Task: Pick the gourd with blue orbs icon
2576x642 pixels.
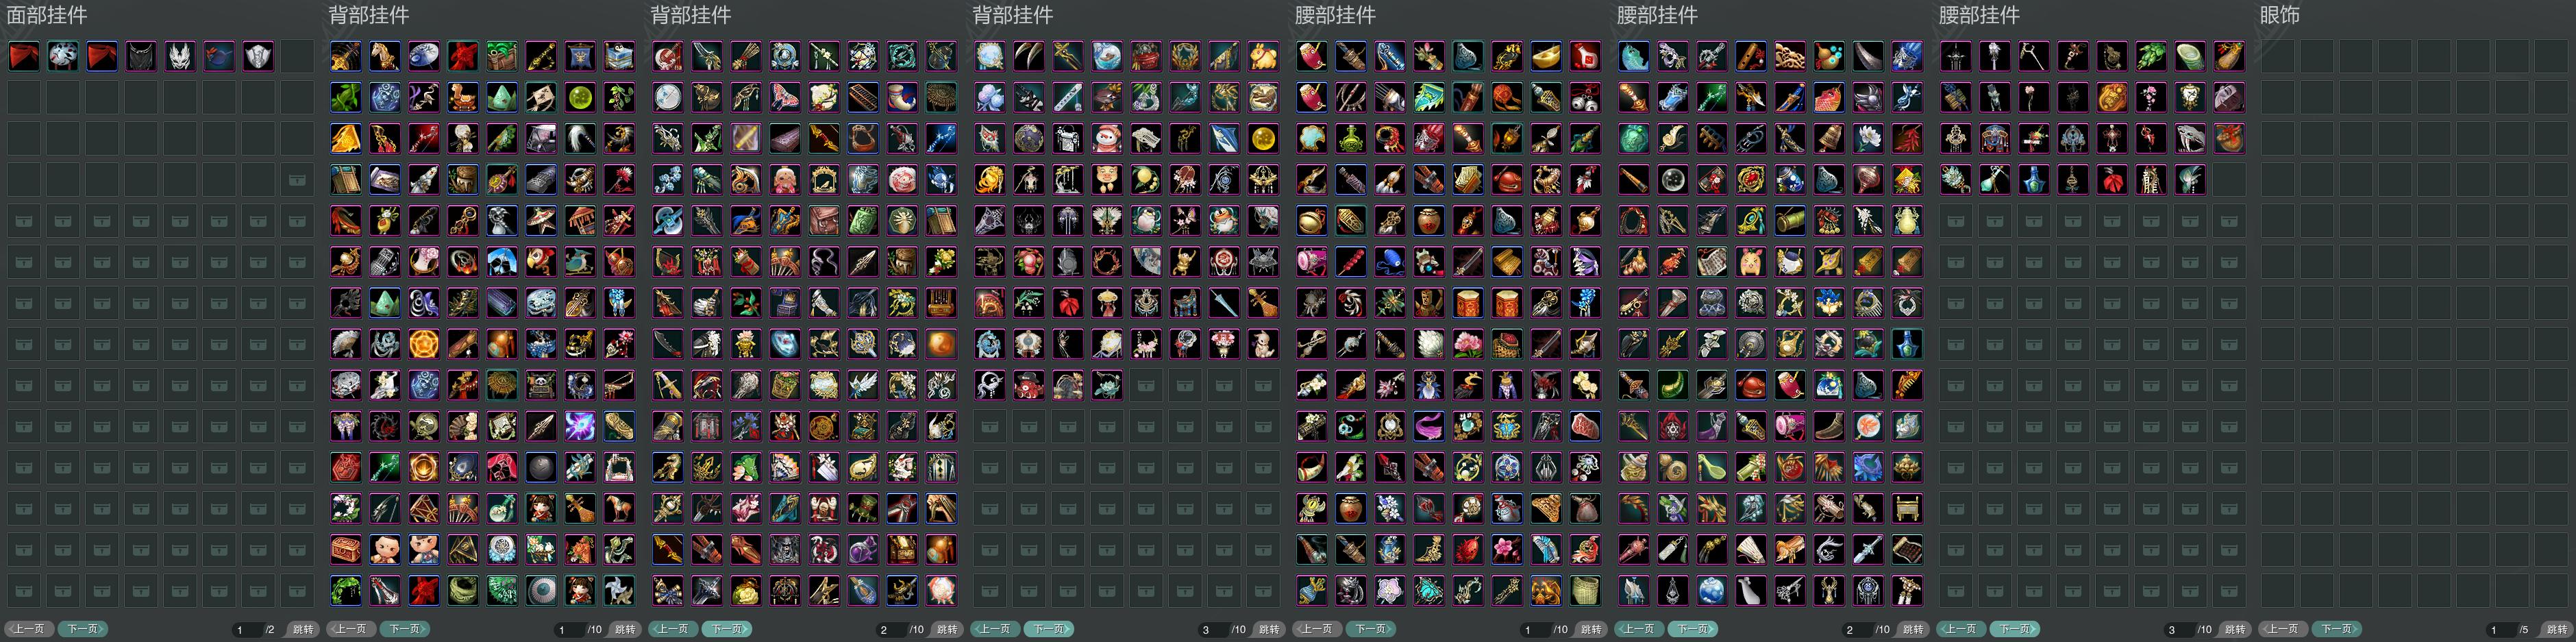Action: tap(1828, 56)
